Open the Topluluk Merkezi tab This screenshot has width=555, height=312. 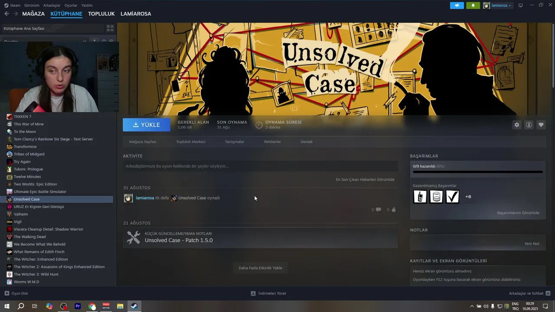point(191,142)
